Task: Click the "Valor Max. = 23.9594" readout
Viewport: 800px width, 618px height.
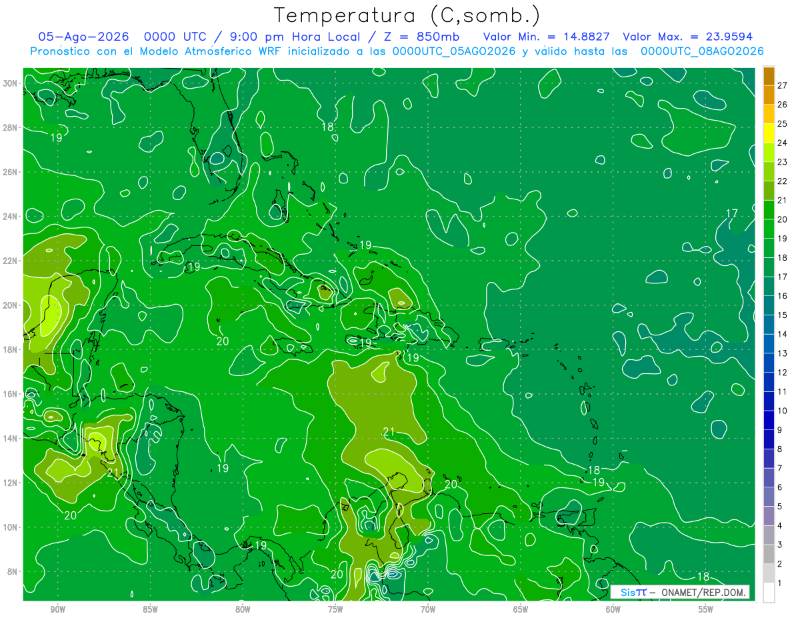Action: 687,37
